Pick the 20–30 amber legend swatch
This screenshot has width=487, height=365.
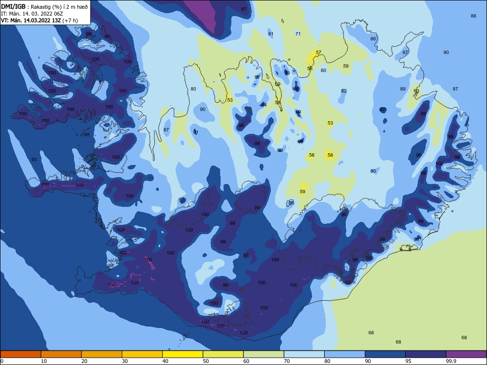(102, 354)
